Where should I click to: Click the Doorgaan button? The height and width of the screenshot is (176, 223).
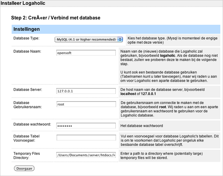coord(24,168)
